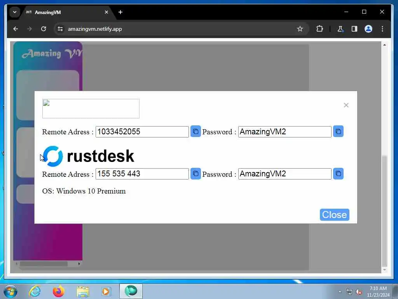Click the OS: Windows 10 Premium text
Viewport: 398px width, 299px height.
(84, 191)
